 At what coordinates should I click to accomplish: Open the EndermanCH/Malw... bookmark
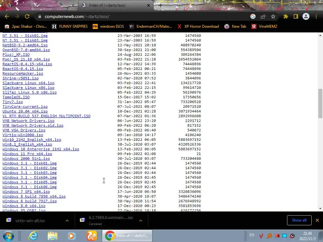pyautogui.click(x=150, y=26)
